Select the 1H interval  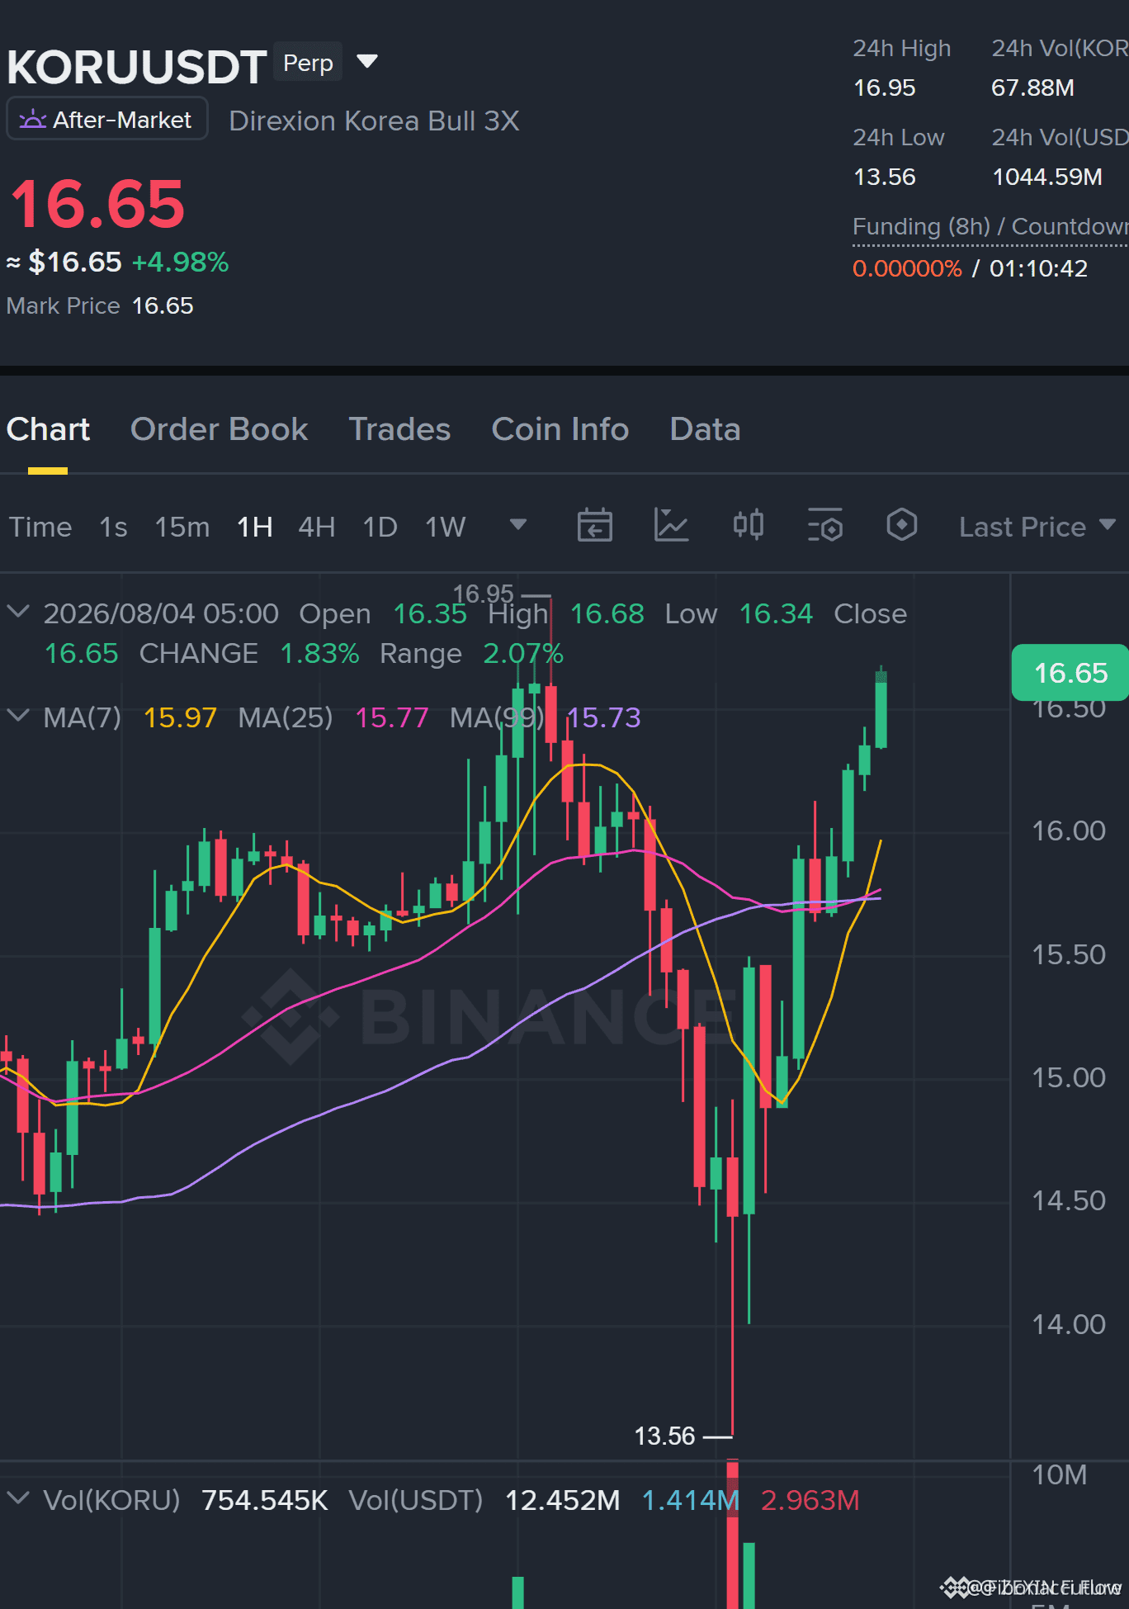click(x=254, y=527)
